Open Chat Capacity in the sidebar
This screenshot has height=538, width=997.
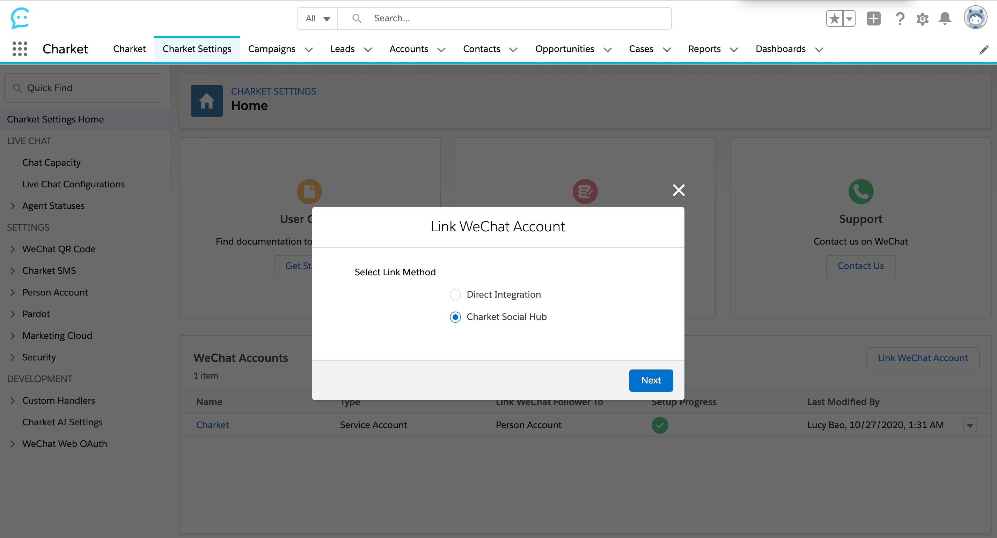51,163
